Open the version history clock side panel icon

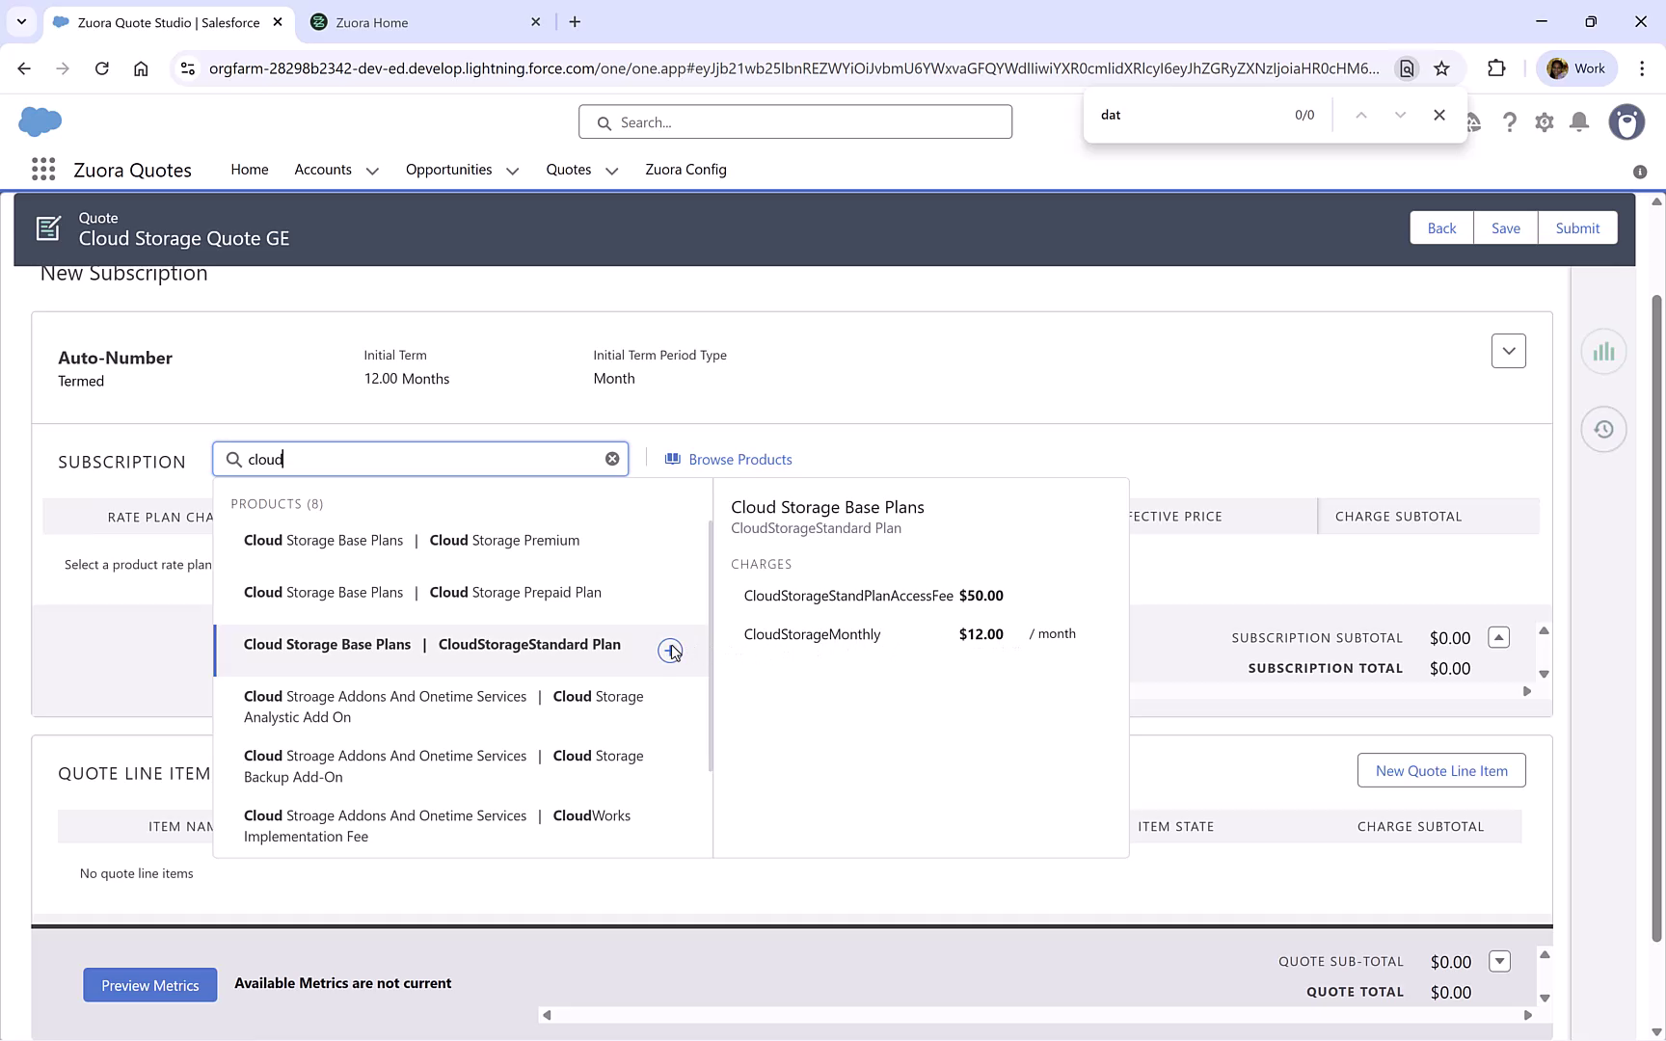click(1603, 429)
